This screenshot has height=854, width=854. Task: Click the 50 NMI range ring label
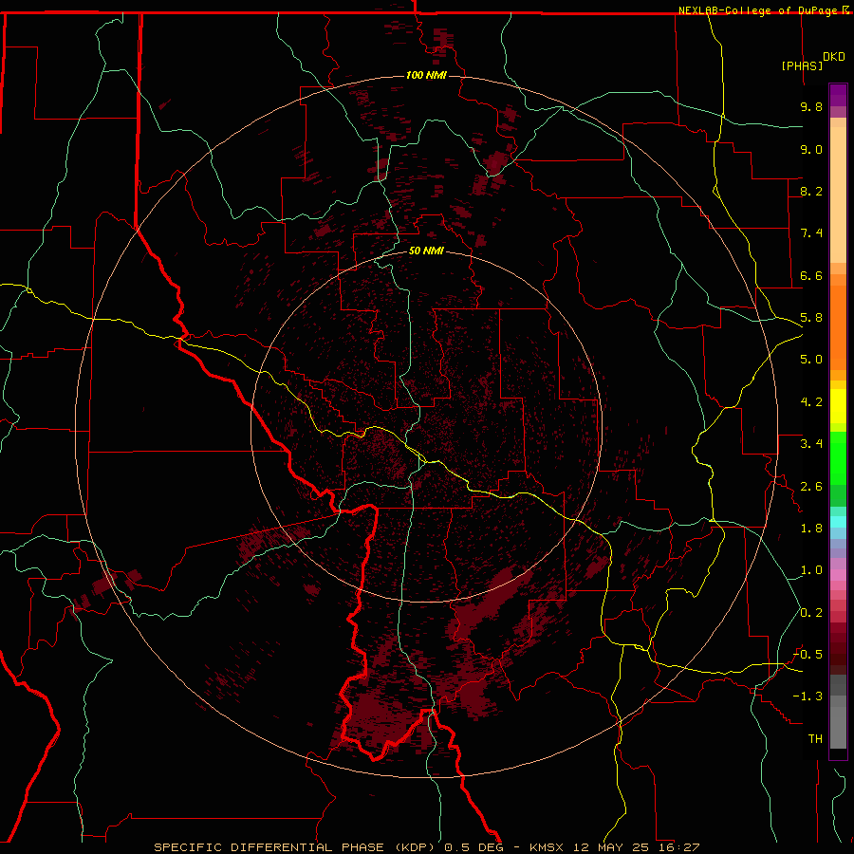(x=426, y=251)
